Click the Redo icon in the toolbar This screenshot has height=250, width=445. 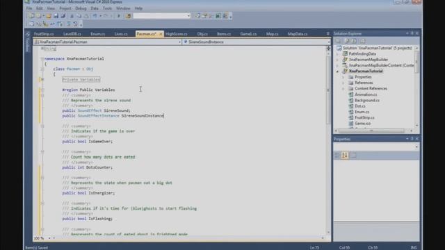106,16
